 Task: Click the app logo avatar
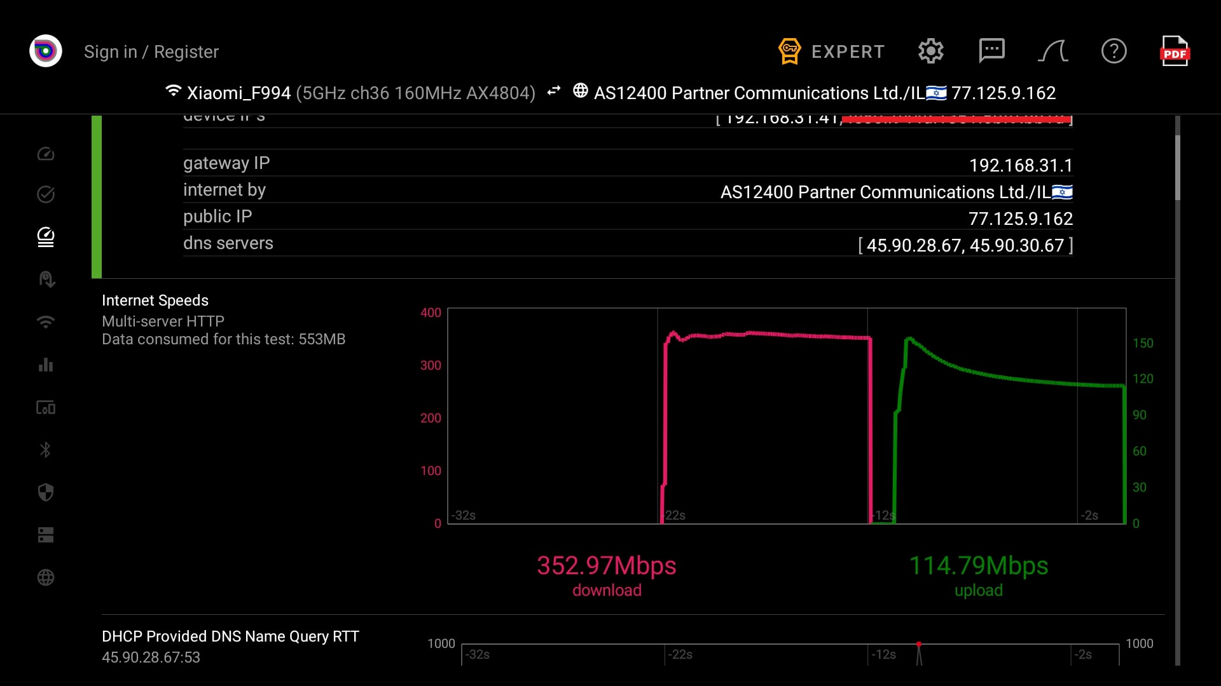(46, 51)
